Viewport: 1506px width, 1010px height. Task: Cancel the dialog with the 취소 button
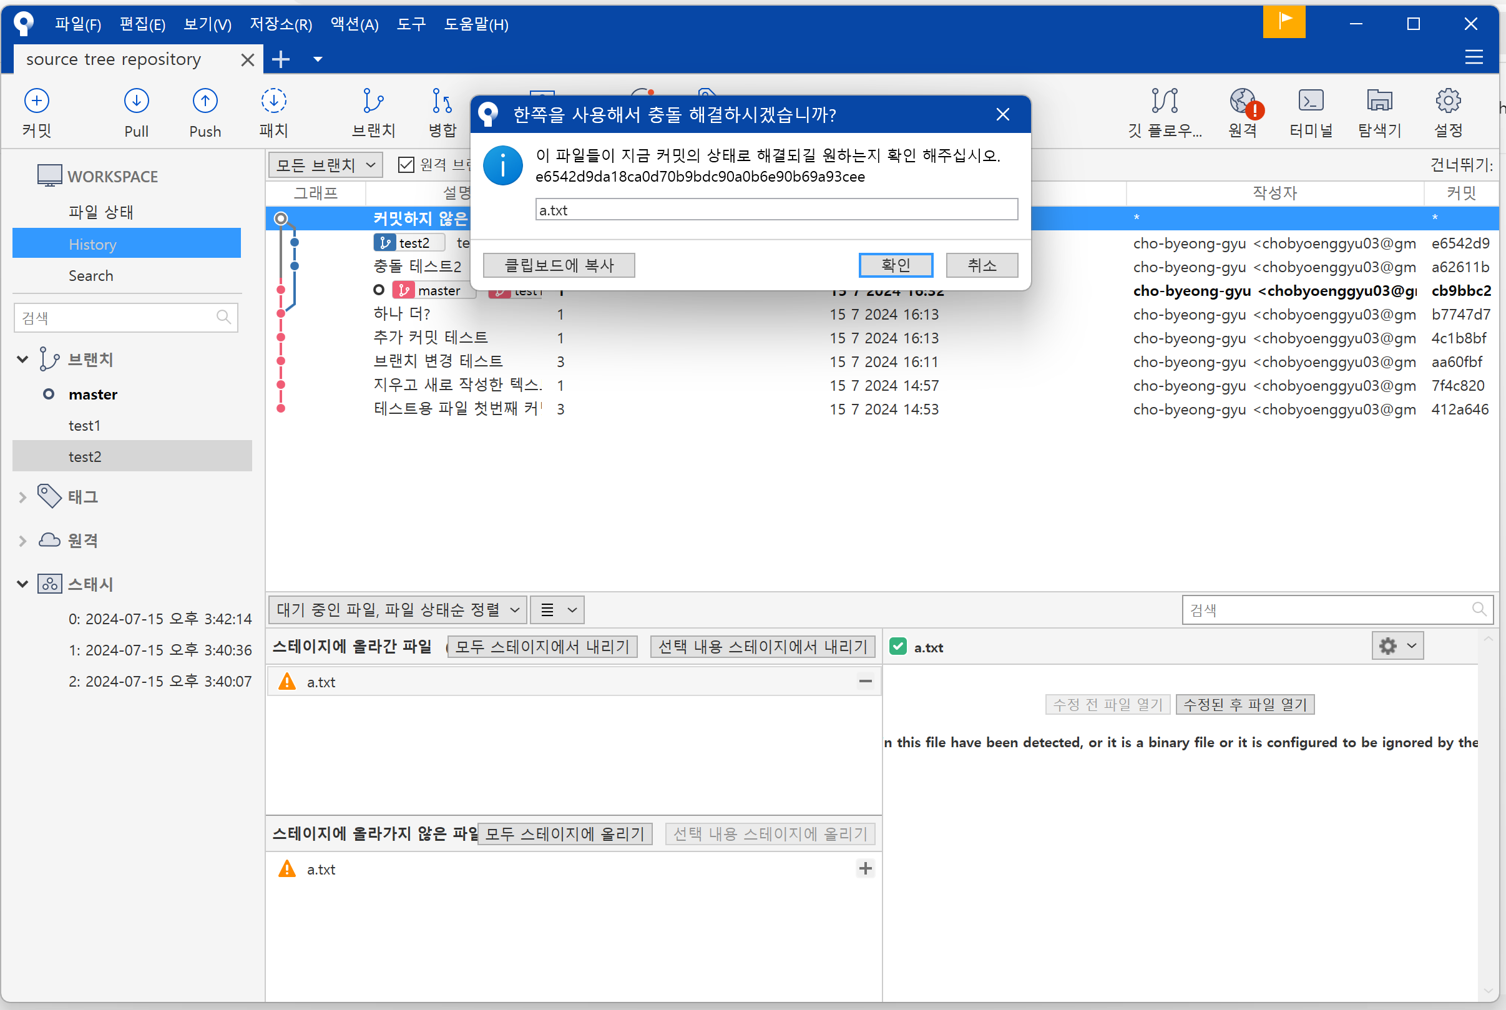pos(982,265)
